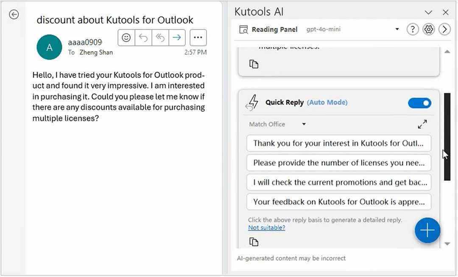This screenshot has height=277, width=458.
Task: Open the gpt-4o-mini model dropdown
Action: click(397, 29)
